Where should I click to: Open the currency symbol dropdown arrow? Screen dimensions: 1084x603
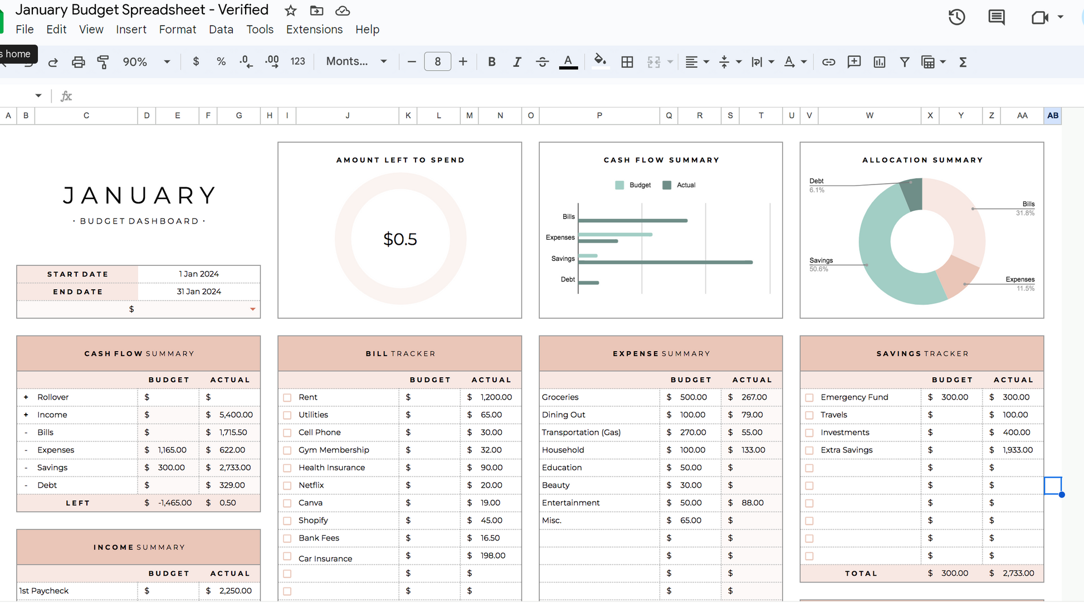[x=252, y=309]
